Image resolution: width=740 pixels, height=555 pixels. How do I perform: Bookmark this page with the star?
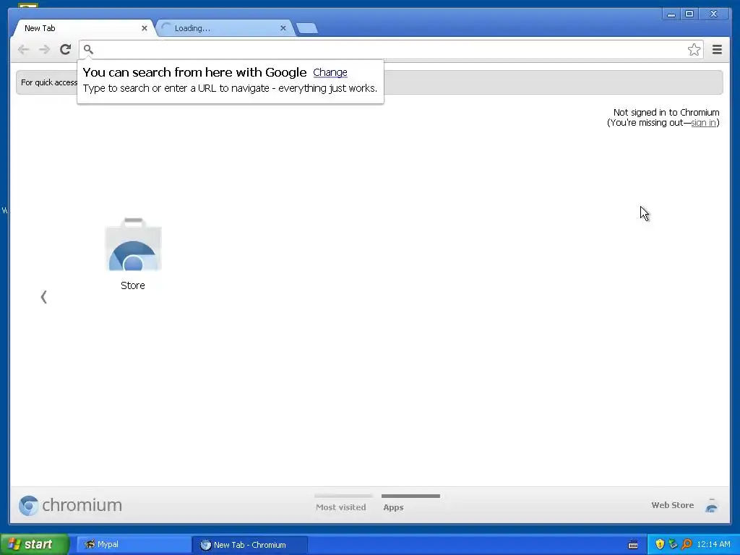pos(694,50)
